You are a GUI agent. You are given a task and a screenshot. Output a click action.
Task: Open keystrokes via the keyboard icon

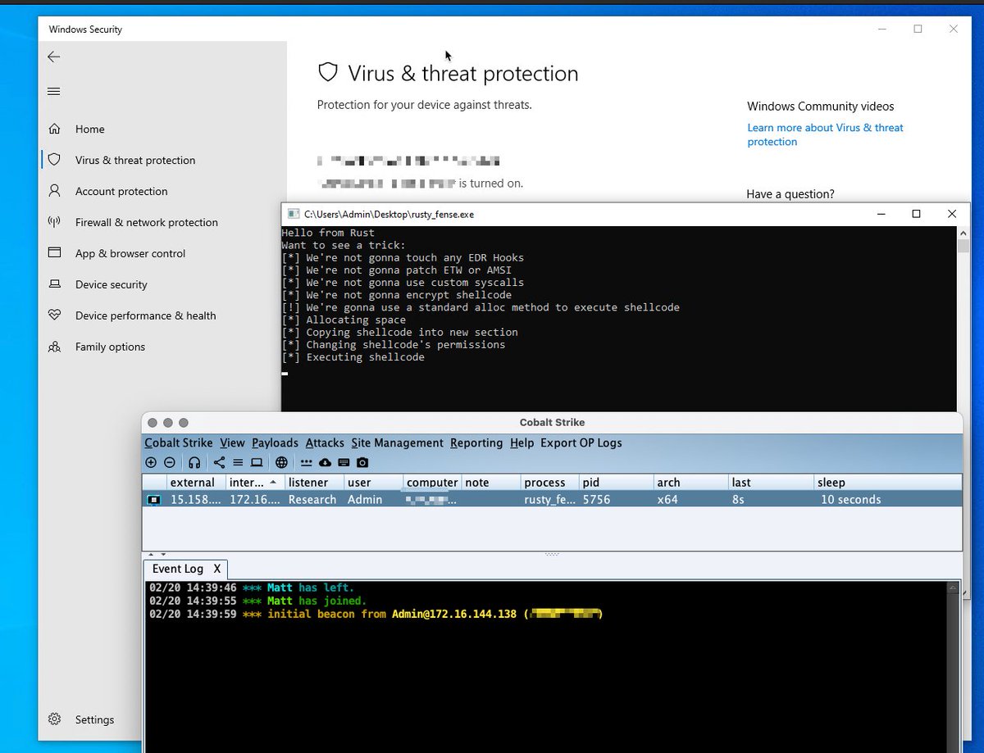coord(344,462)
